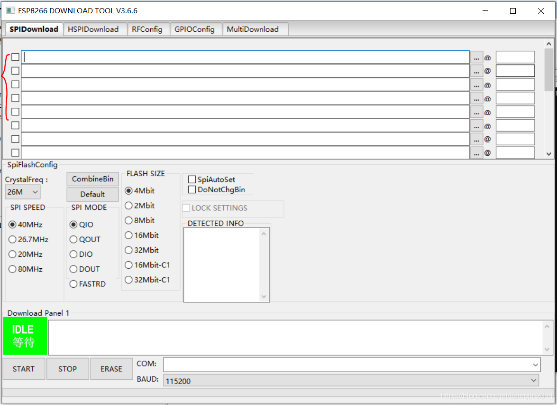Click the ESP8266 app icon in title bar

point(10,10)
